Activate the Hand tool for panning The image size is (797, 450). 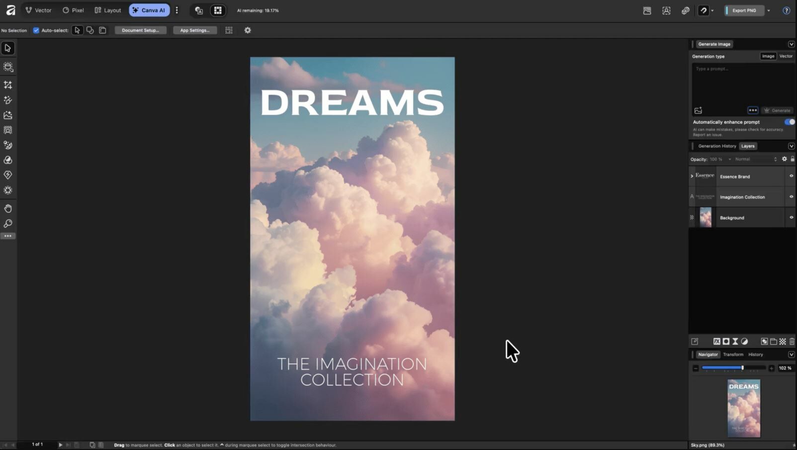point(8,208)
